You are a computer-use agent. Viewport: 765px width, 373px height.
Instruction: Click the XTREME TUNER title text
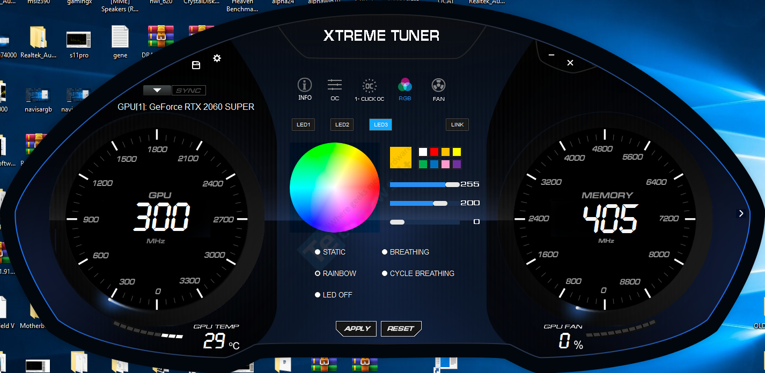click(381, 36)
